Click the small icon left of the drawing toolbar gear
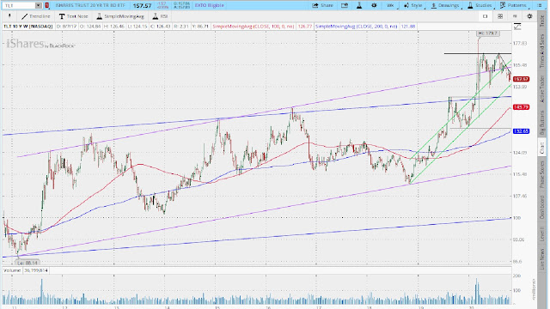The height and width of the screenshot is (309, 550). point(515,16)
